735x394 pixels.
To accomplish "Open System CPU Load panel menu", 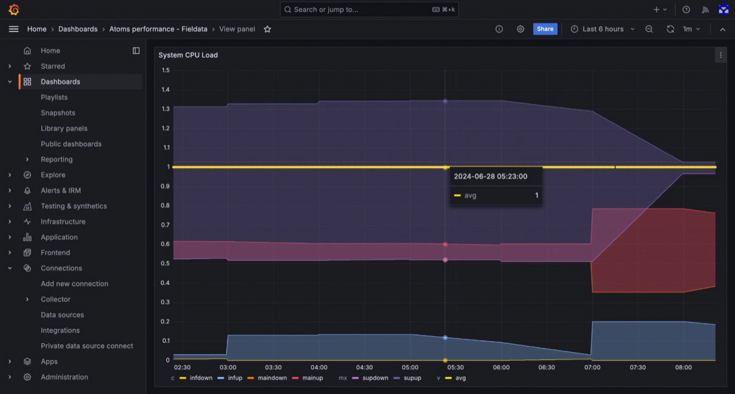I will pos(720,55).
